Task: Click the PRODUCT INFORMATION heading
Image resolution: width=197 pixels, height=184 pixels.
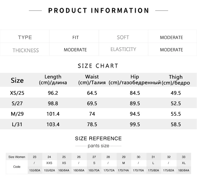Action: (x=98, y=11)
